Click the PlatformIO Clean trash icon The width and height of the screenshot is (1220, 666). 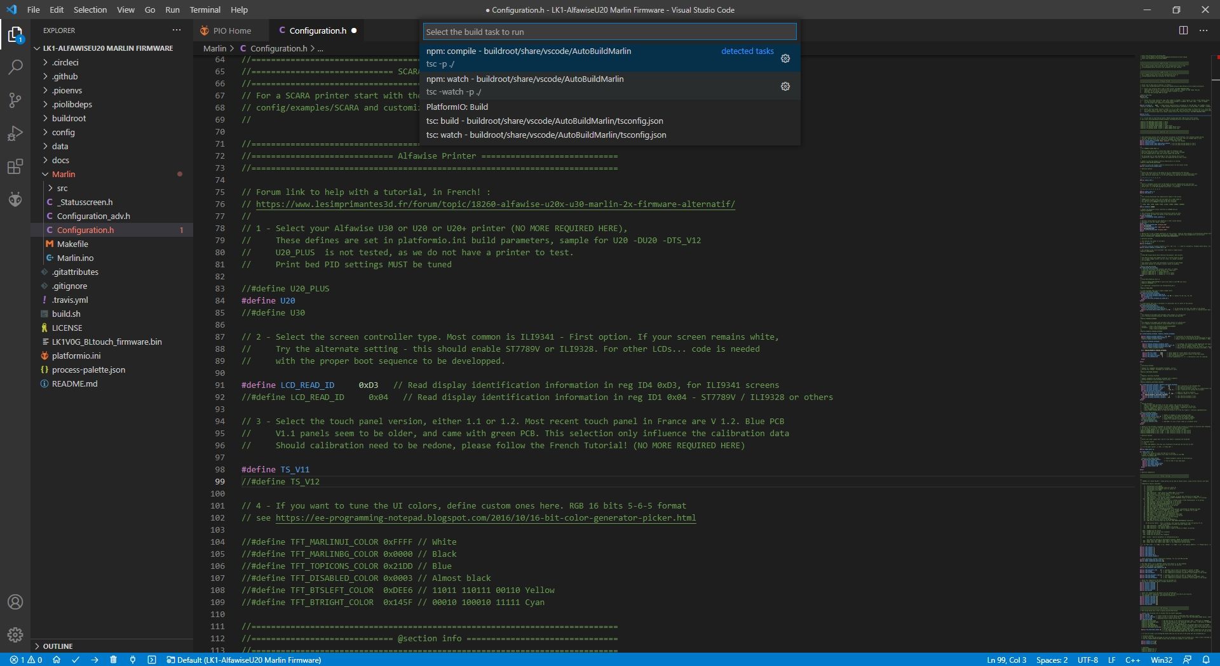pyautogui.click(x=113, y=660)
